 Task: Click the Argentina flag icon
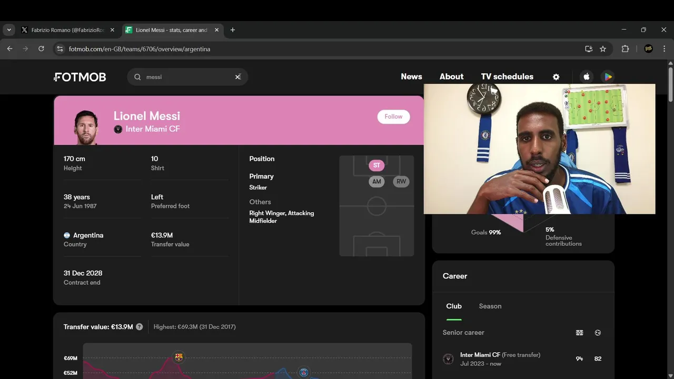pyautogui.click(x=67, y=235)
